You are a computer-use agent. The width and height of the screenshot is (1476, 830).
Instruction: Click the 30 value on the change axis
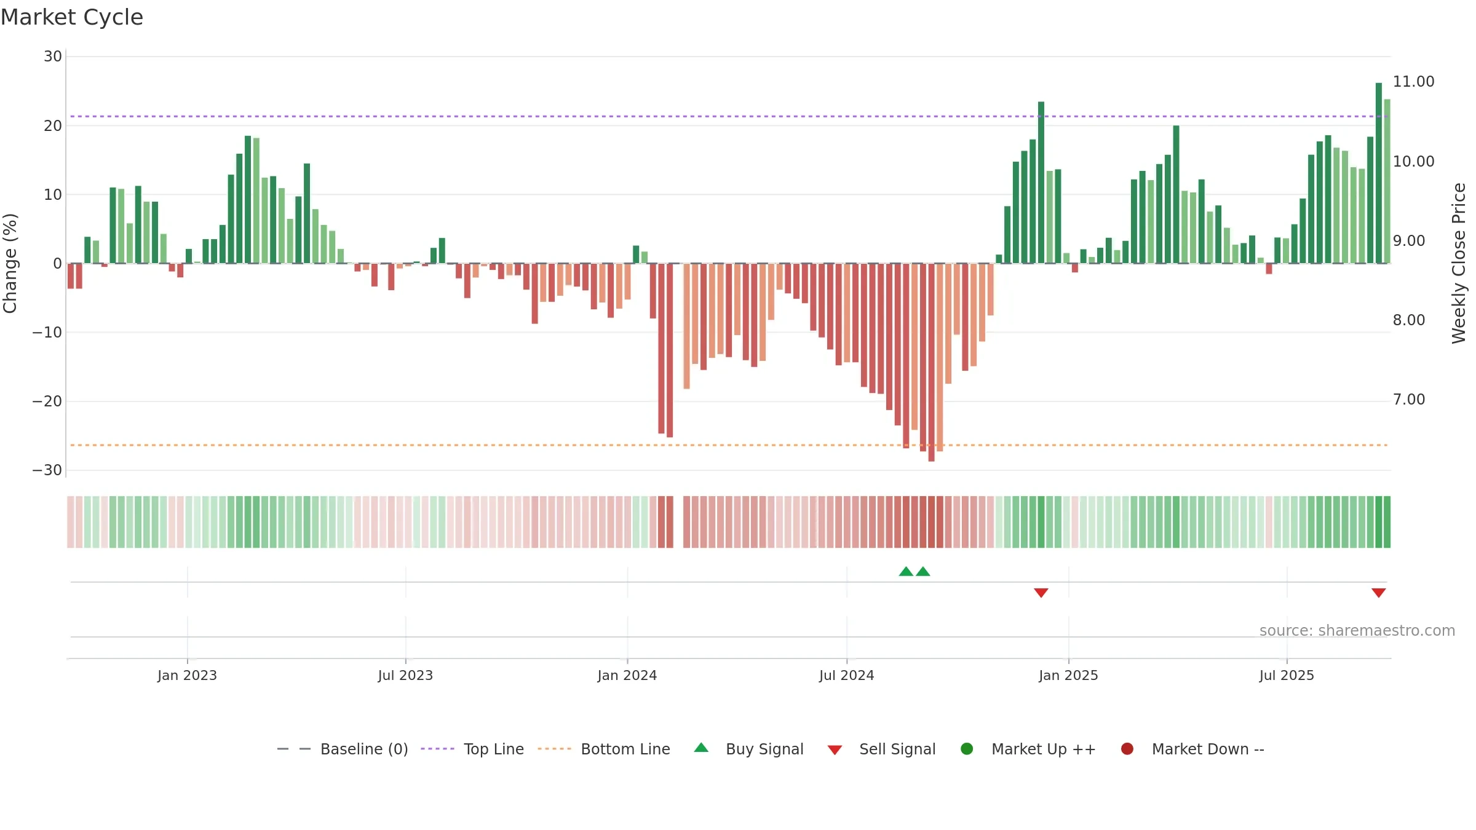pyautogui.click(x=53, y=57)
